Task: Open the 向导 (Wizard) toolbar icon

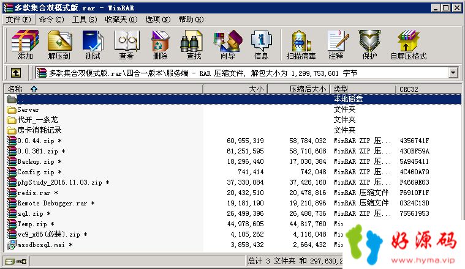Action: 228,45
